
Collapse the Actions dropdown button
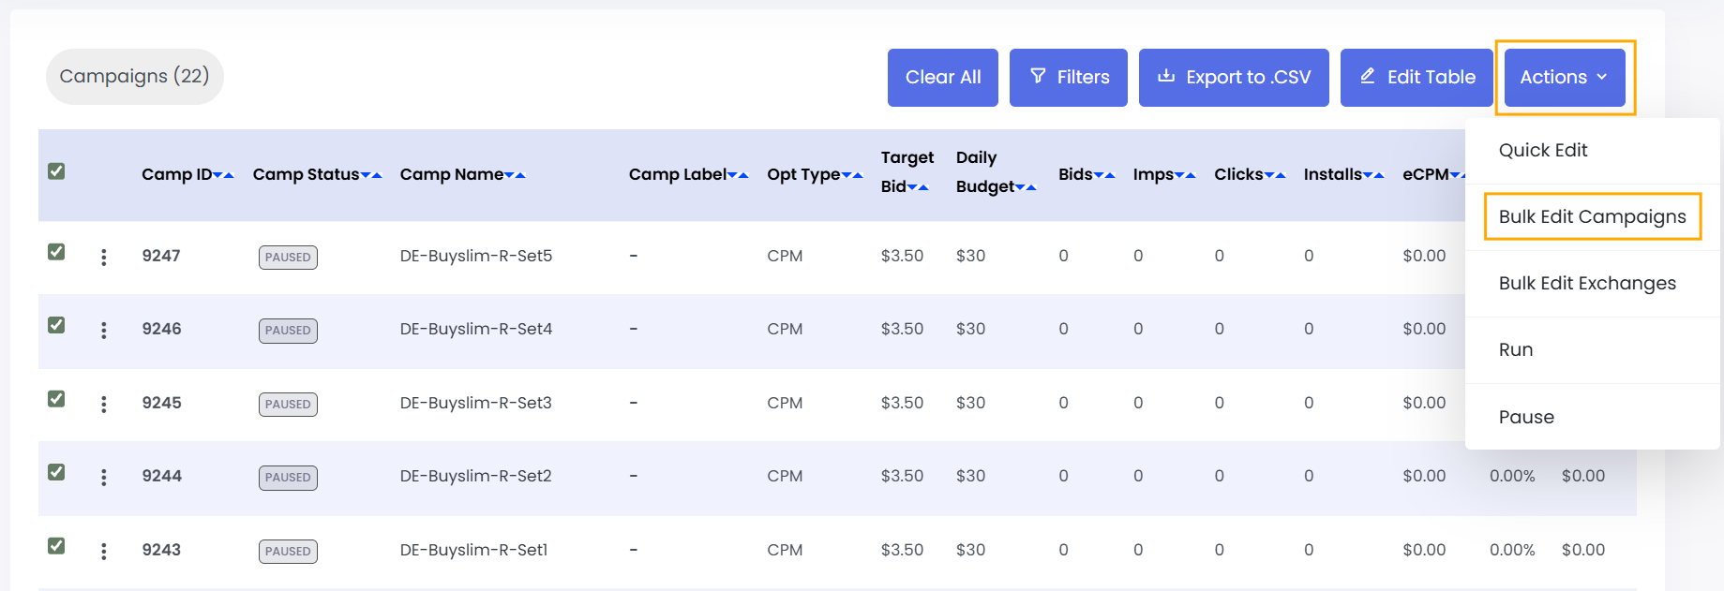(x=1564, y=78)
